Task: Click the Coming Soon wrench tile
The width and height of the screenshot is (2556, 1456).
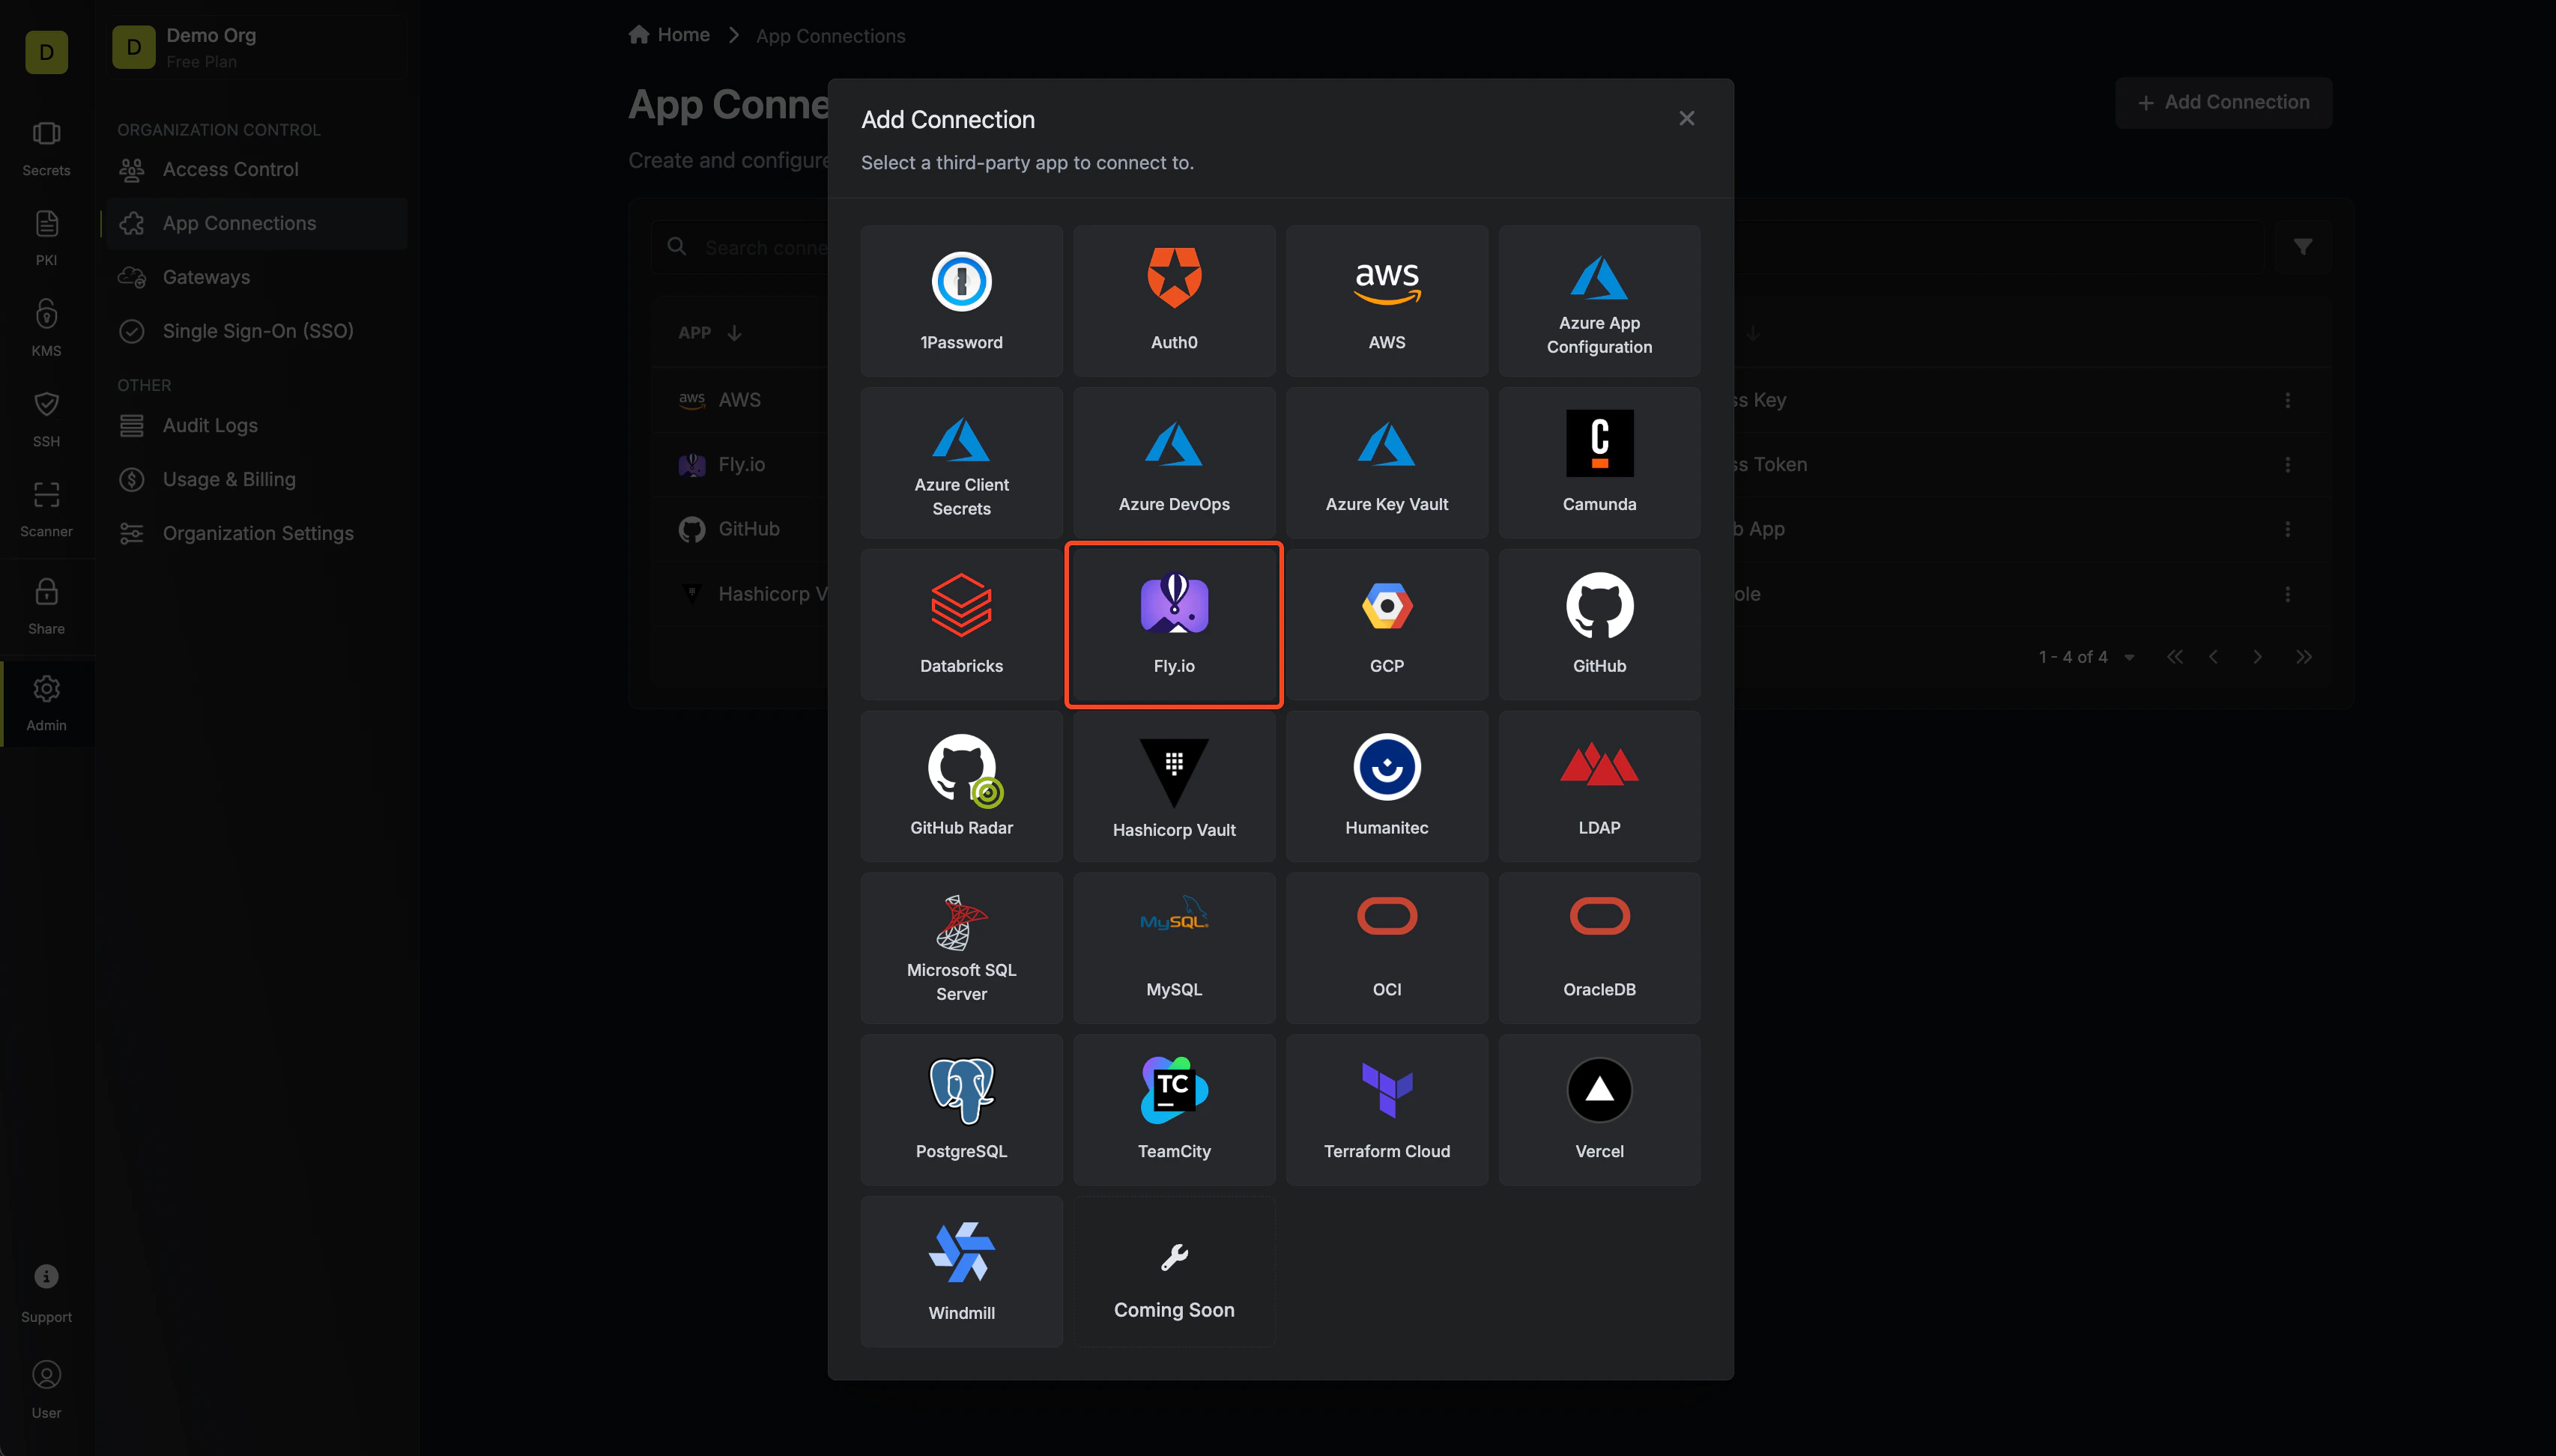Action: tap(1174, 1272)
